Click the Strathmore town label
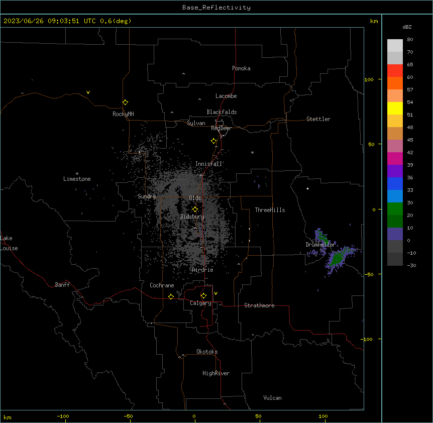 point(259,305)
